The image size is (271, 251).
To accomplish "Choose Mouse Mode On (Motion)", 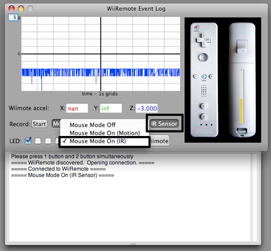I will (x=104, y=133).
